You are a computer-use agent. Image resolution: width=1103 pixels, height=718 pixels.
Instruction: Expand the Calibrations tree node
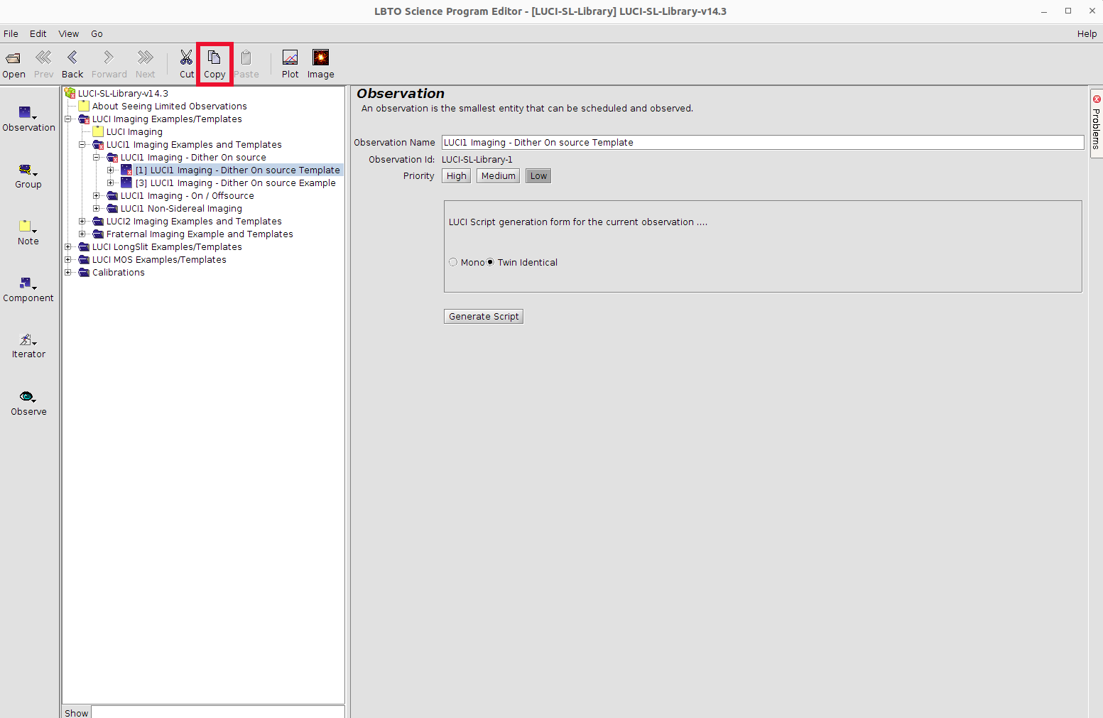pyautogui.click(x=68, y=273)
